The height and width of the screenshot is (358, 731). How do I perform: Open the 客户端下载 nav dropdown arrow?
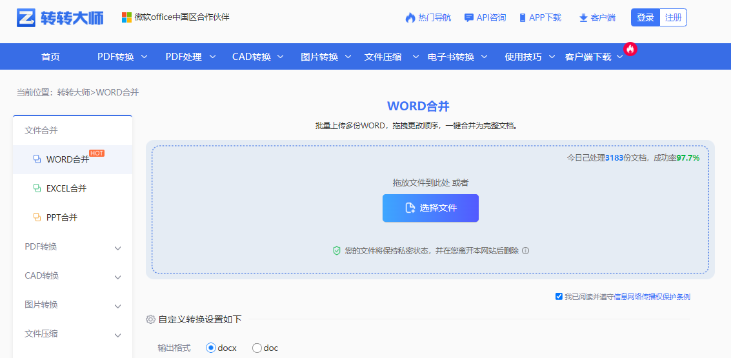(x=619, y=57)
